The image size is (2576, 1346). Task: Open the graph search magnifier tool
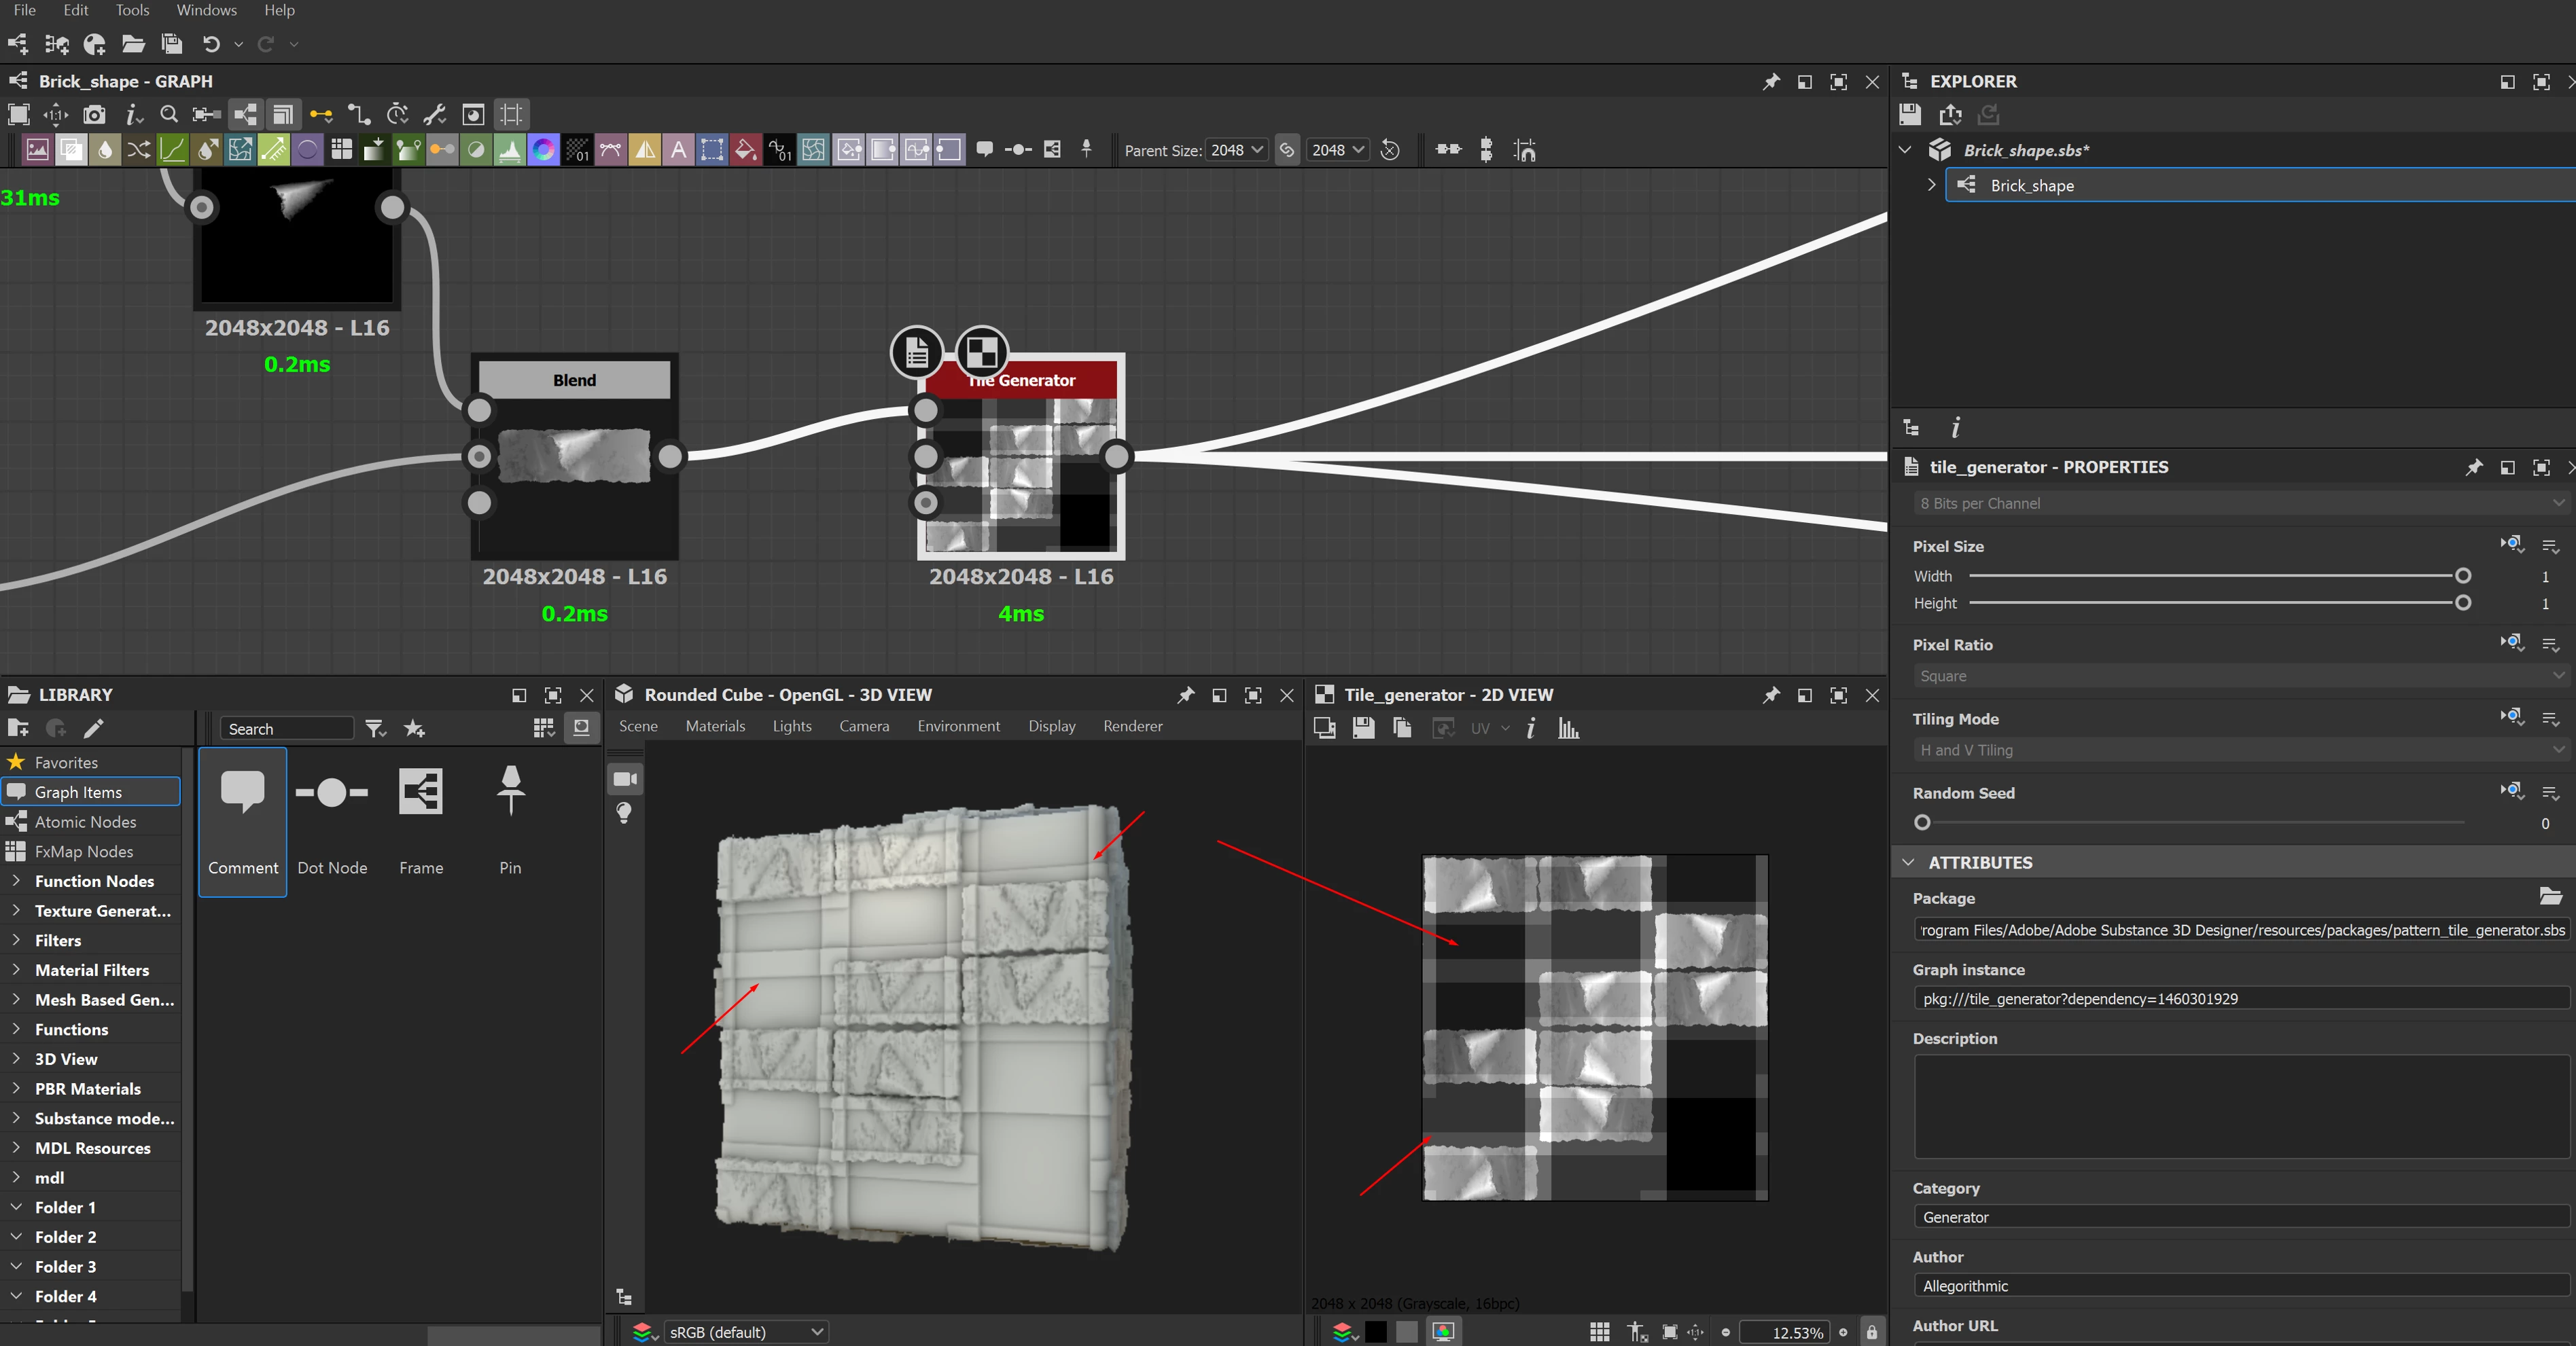tap(169, 115)
